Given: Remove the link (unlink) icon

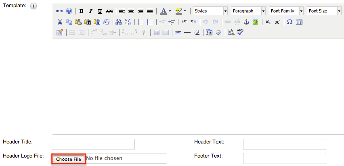Looking at the screenshot, I should 237,22.
